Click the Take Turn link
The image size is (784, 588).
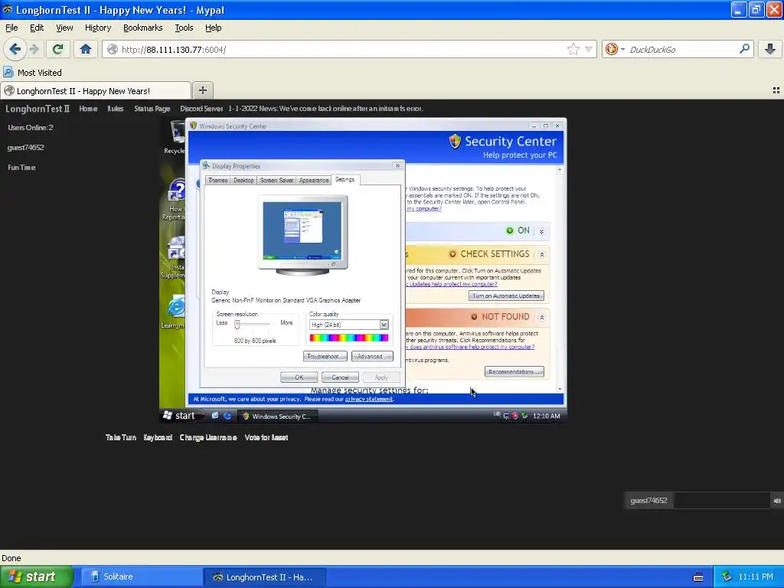tap(120, 437)
